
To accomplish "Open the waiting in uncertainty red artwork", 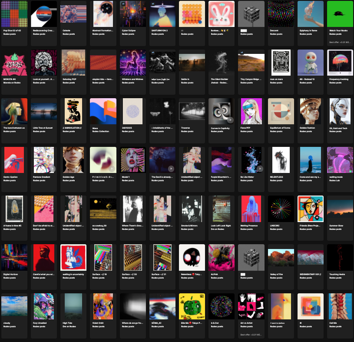I will tap(73, 257).
